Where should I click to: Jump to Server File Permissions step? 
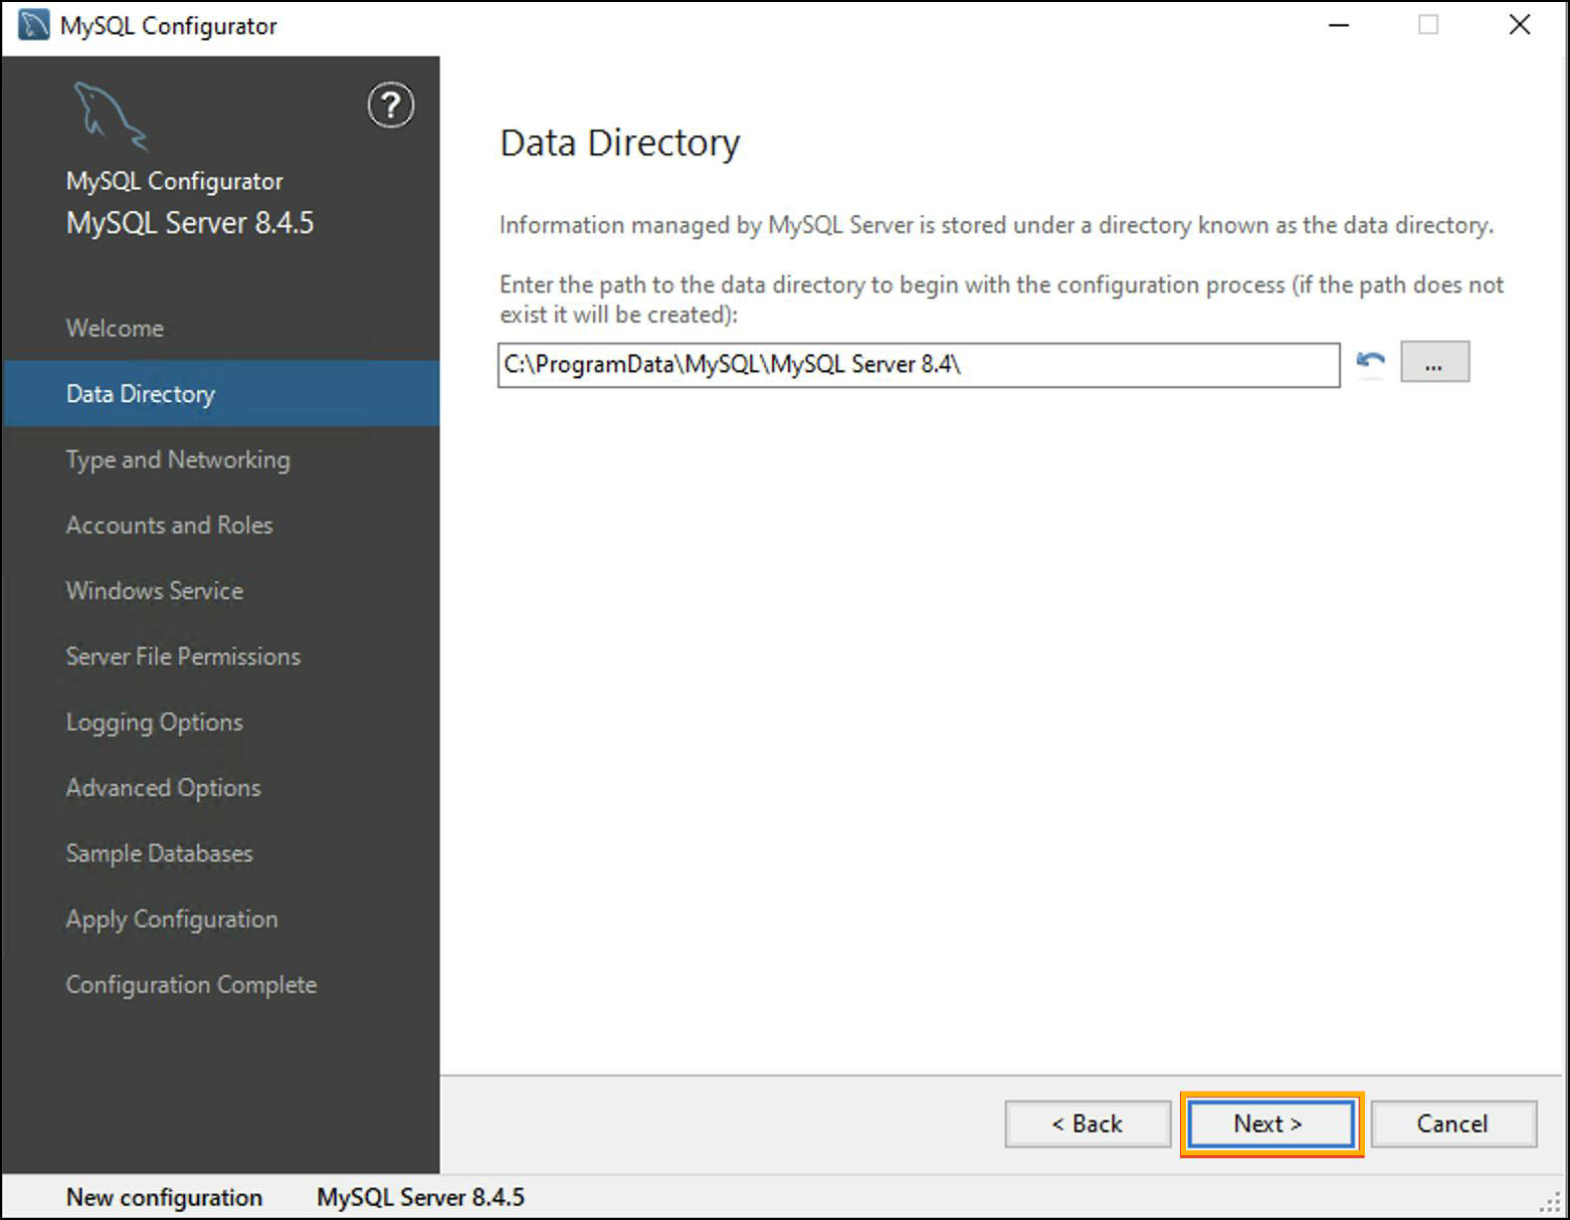[x=183, y=657]
